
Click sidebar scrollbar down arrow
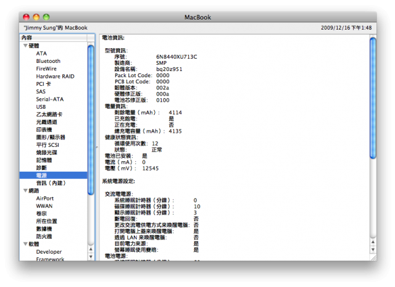pos(91,257)
